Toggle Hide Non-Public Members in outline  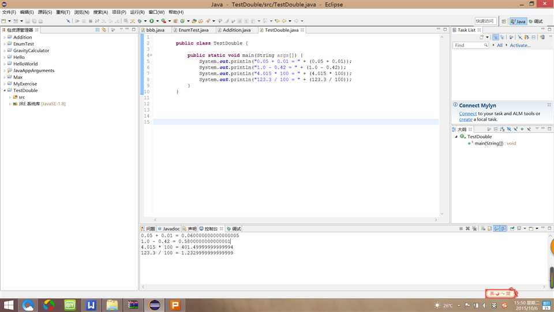click(x=522, y=129)
